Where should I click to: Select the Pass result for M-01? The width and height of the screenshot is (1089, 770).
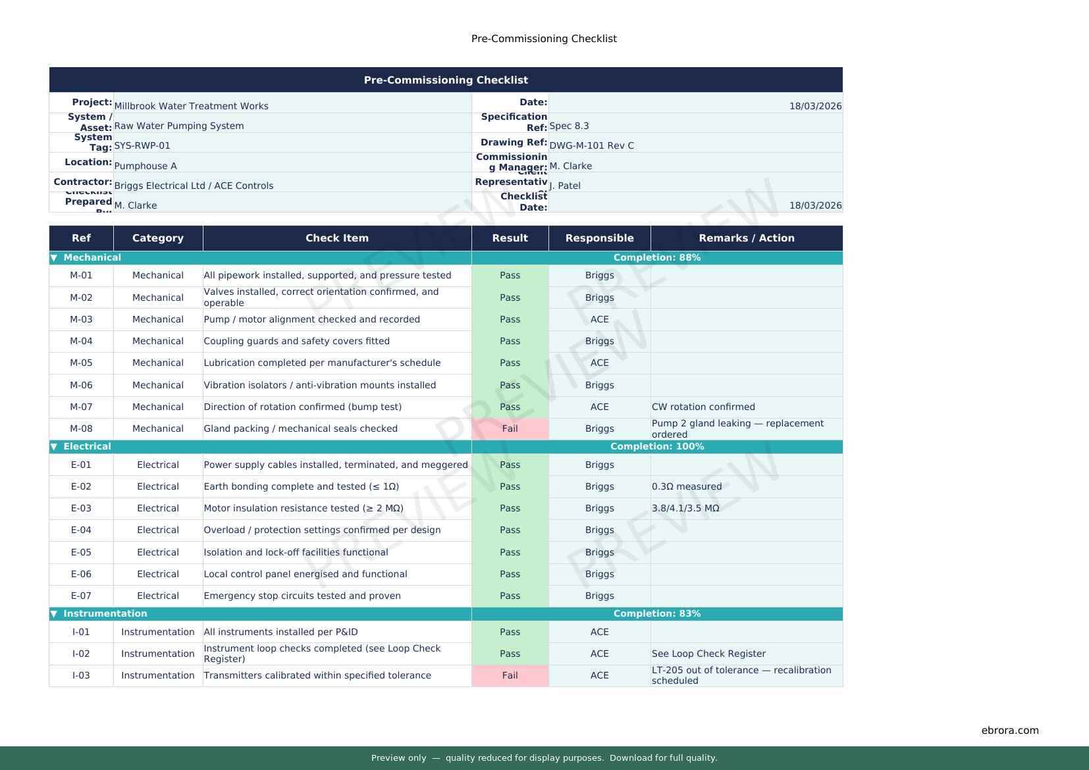point(510,276)
